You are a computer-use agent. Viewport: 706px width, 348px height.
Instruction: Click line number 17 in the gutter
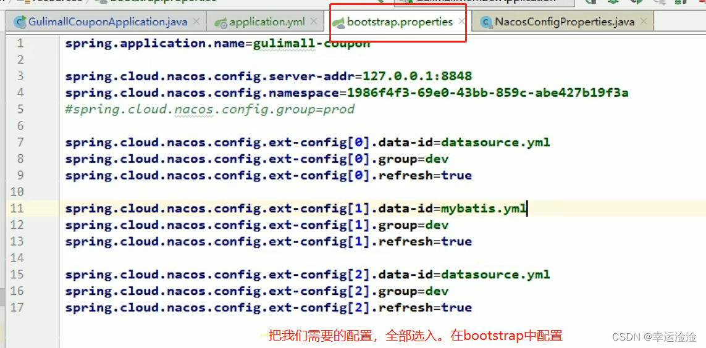click(x=17, y=307)
